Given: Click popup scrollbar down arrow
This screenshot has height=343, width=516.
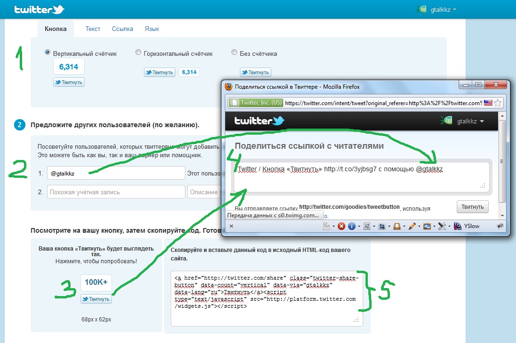Looking at the screenshot, I should 502,216.
